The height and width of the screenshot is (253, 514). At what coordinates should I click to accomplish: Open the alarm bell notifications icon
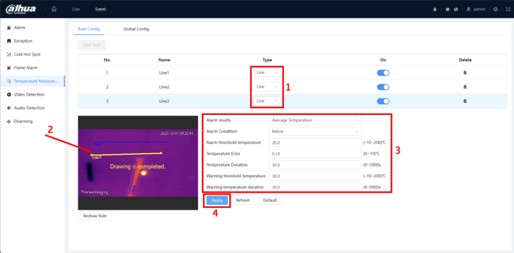point(435,10)
